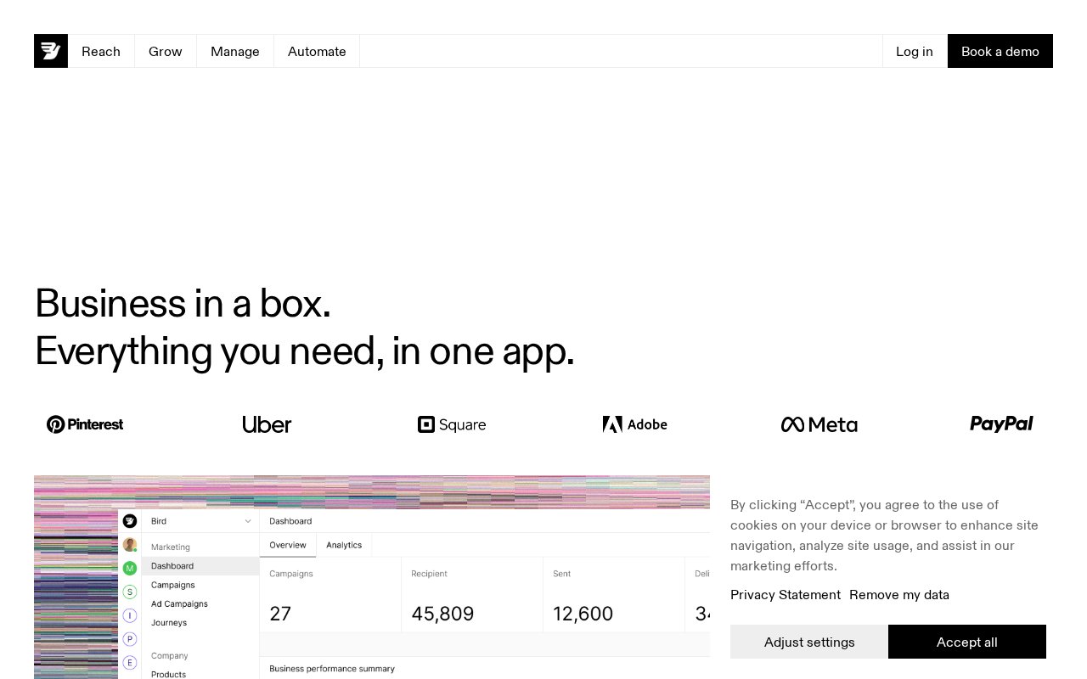This screenshot has width=1087, height=679.
Task: Click the Uber logo
Action: pos(267,424)
